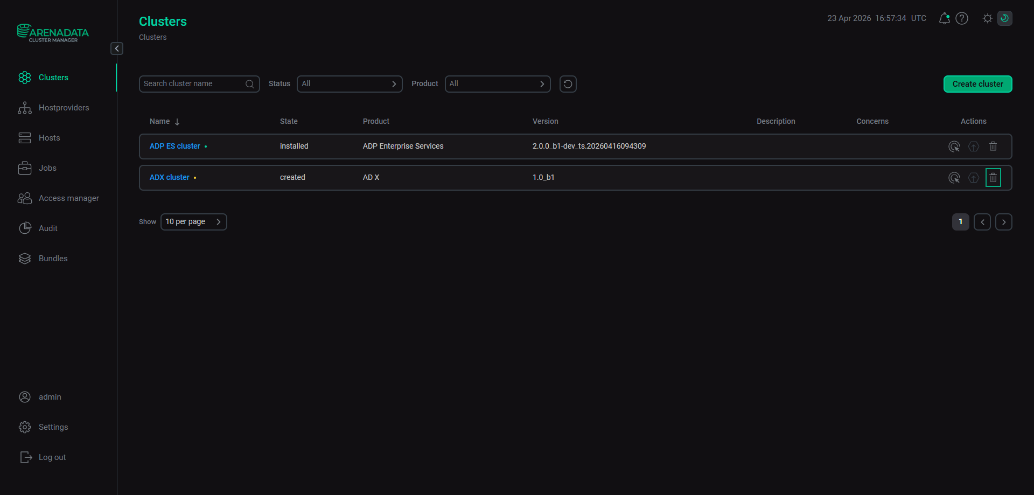Click the Arenadata Cluster Manager logo
Screen dimensions: 1034x495
(53, 33)
